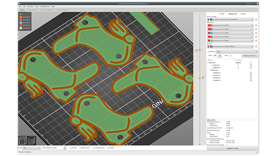Image resolution: width=277 pixels, height=156 pixels.
Task: Click the icon next to Instance 1
Action: (251, 73)
